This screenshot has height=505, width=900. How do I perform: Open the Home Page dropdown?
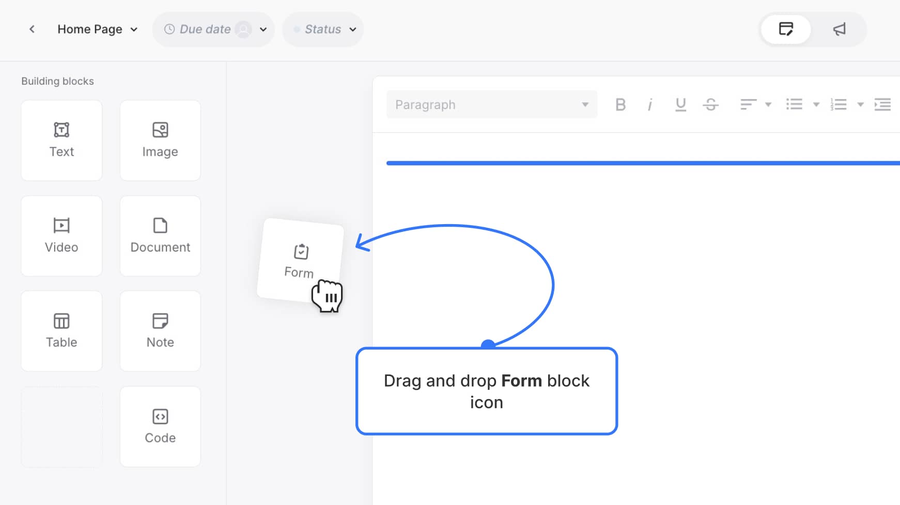[x=97, y=29]
